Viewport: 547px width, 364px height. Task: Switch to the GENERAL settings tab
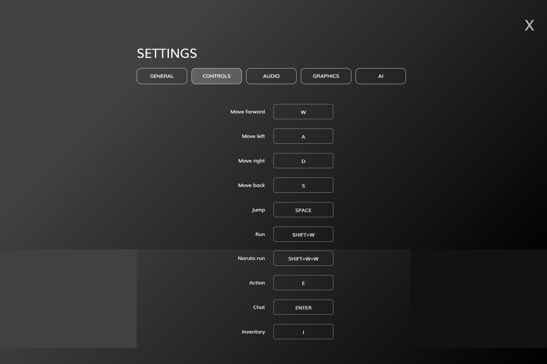coord(161,76)
